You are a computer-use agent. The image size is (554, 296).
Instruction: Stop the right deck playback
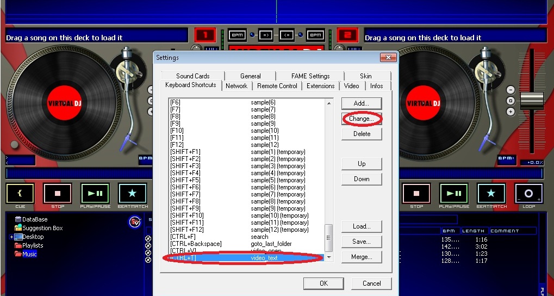click(x=416, y=194)
